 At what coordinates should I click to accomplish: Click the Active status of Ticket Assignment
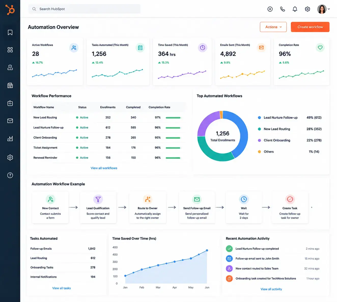82,148
